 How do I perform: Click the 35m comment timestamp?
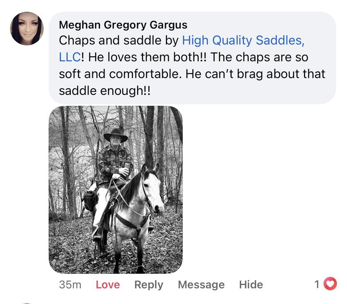click(70, 285)
